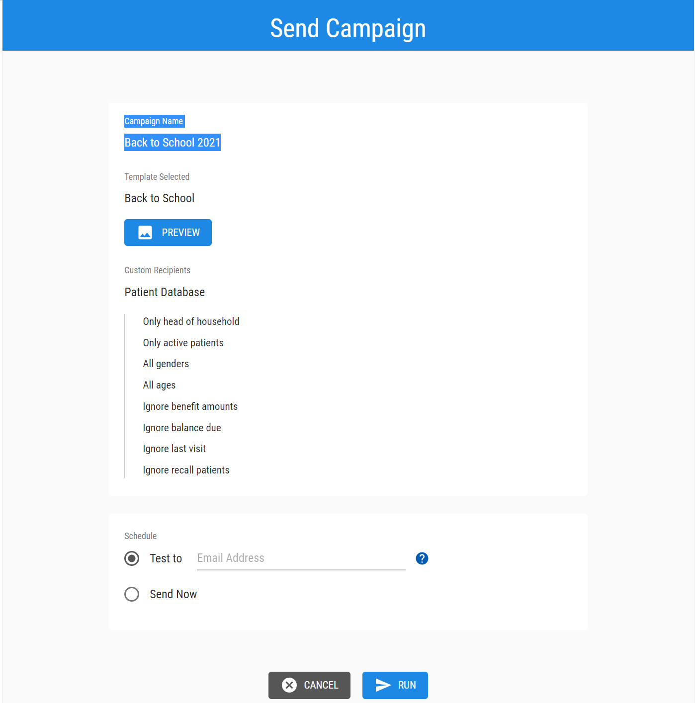Click the RUN button label
The width and height of the screenshot is (695, 703).
[407, 685]
